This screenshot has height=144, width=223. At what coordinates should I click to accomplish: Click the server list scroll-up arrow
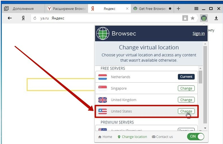pos(200,68)
